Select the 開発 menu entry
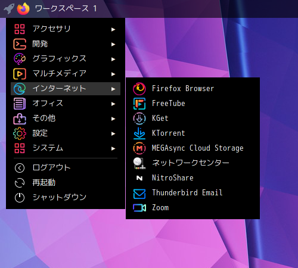Screen dimensions: 298x268 pos(66,44)
